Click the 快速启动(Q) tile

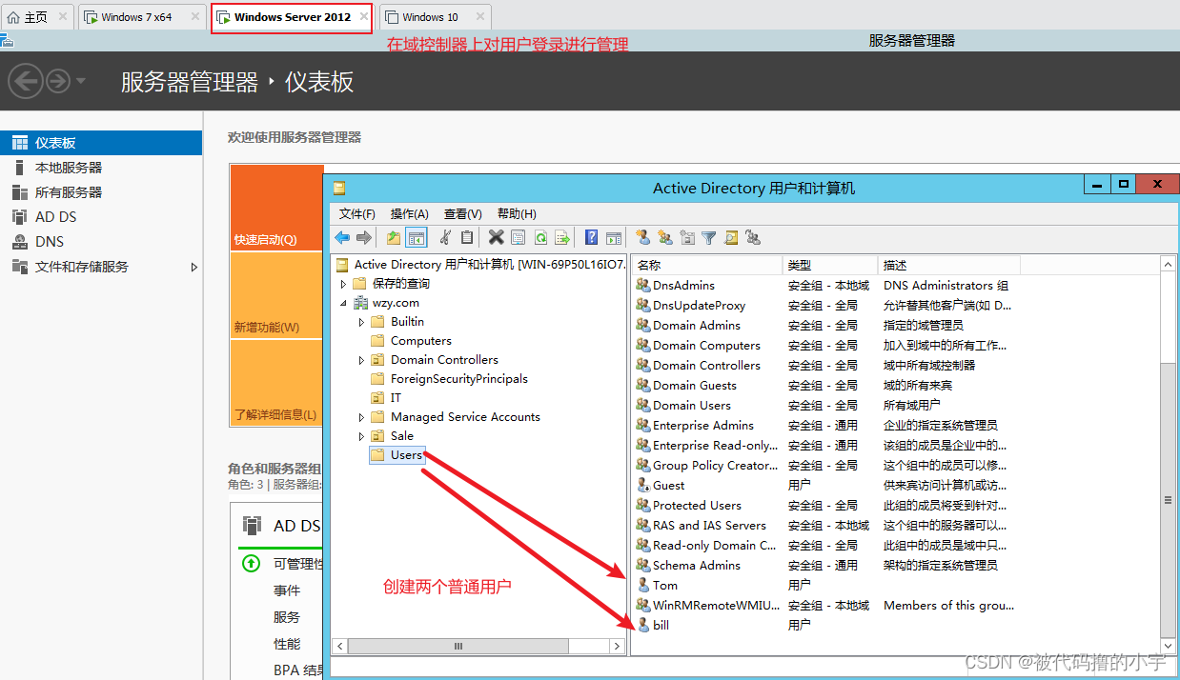click(x=275, y=207)
